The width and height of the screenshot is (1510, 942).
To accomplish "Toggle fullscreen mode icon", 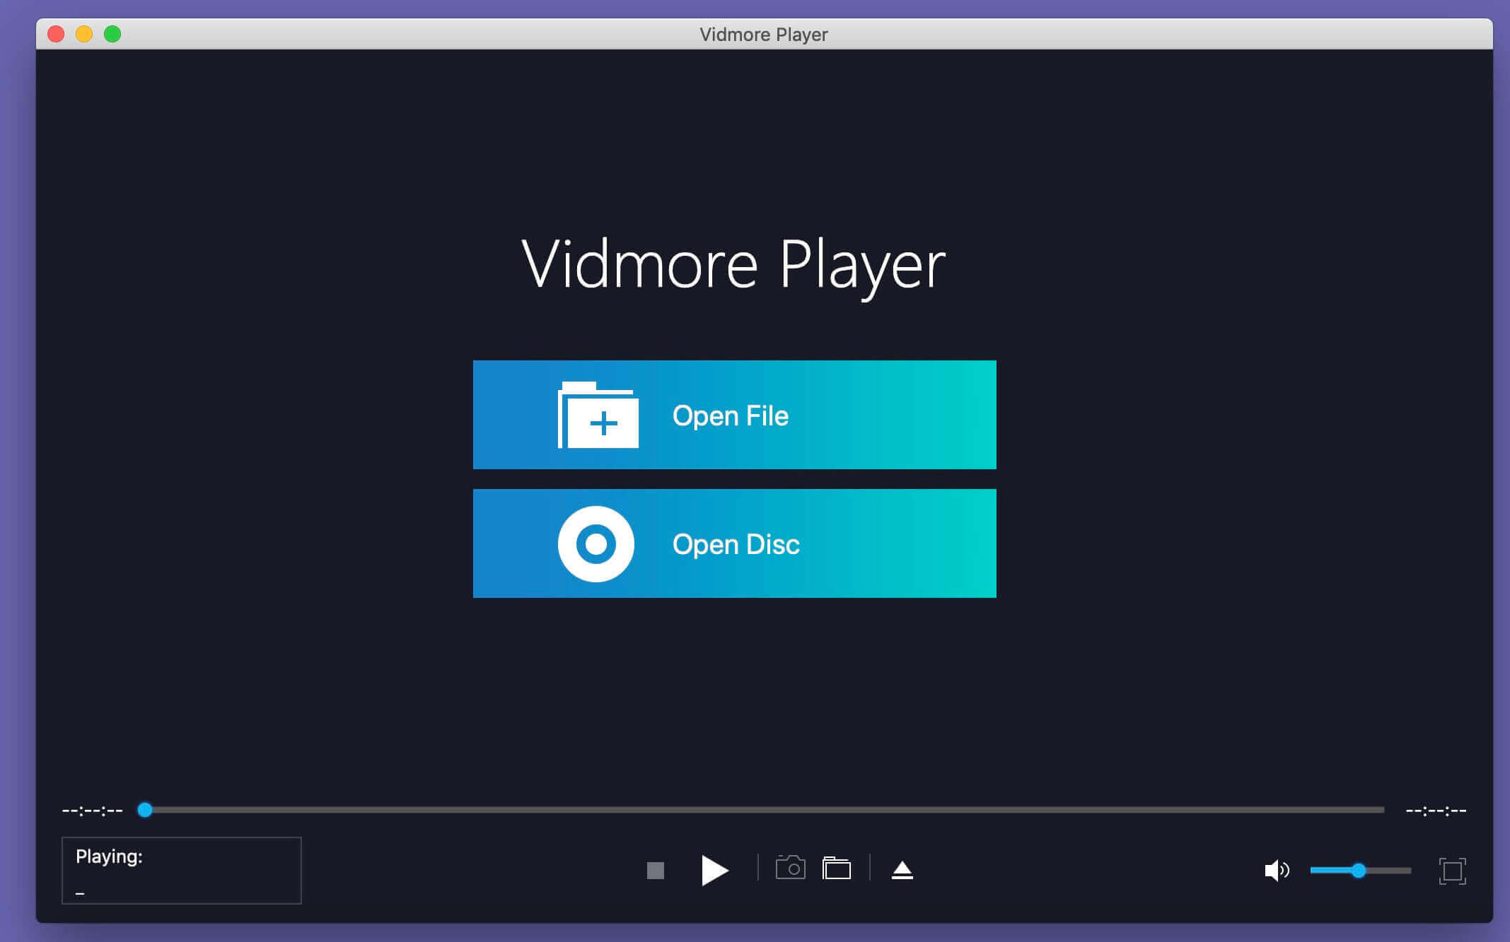I will (1453, 871).
